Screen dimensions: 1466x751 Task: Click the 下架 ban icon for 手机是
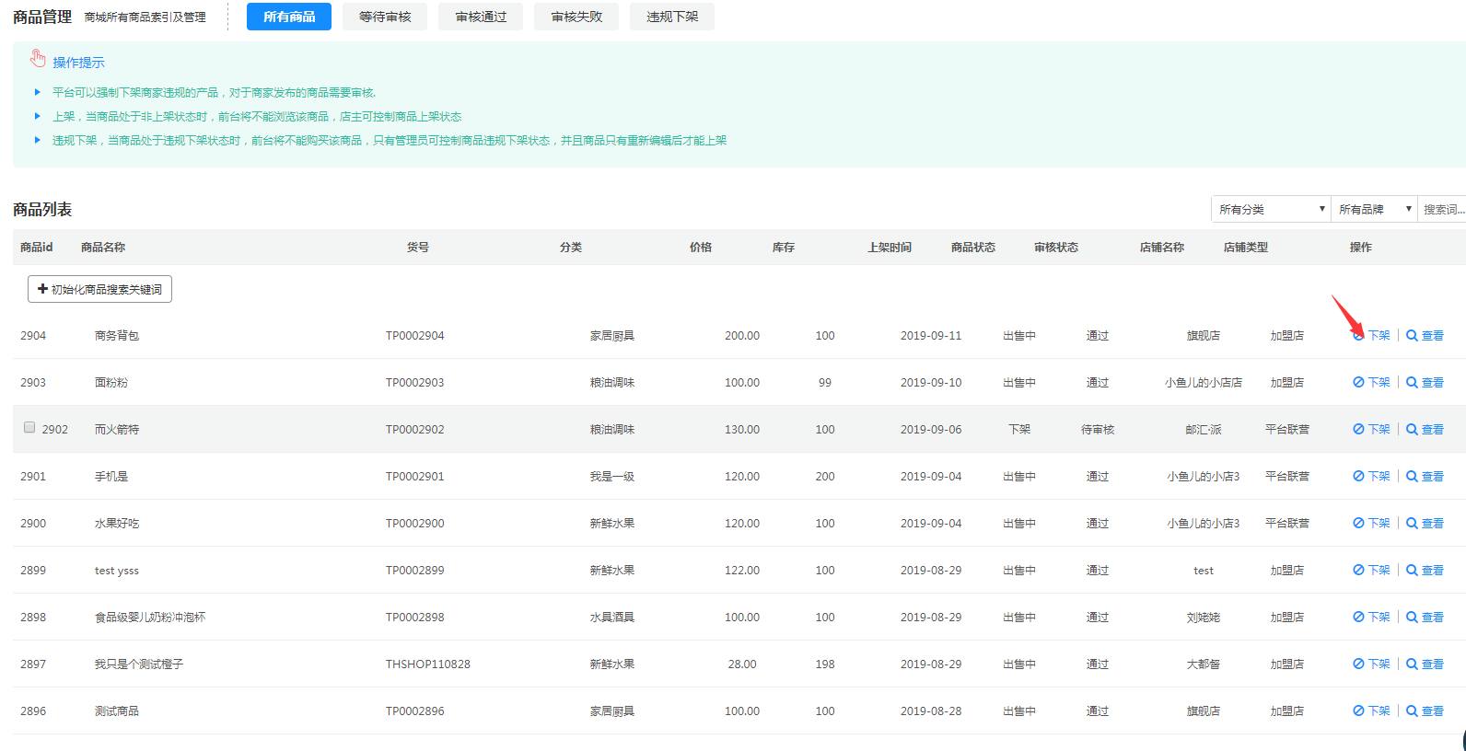click(x=1358, y=476)
